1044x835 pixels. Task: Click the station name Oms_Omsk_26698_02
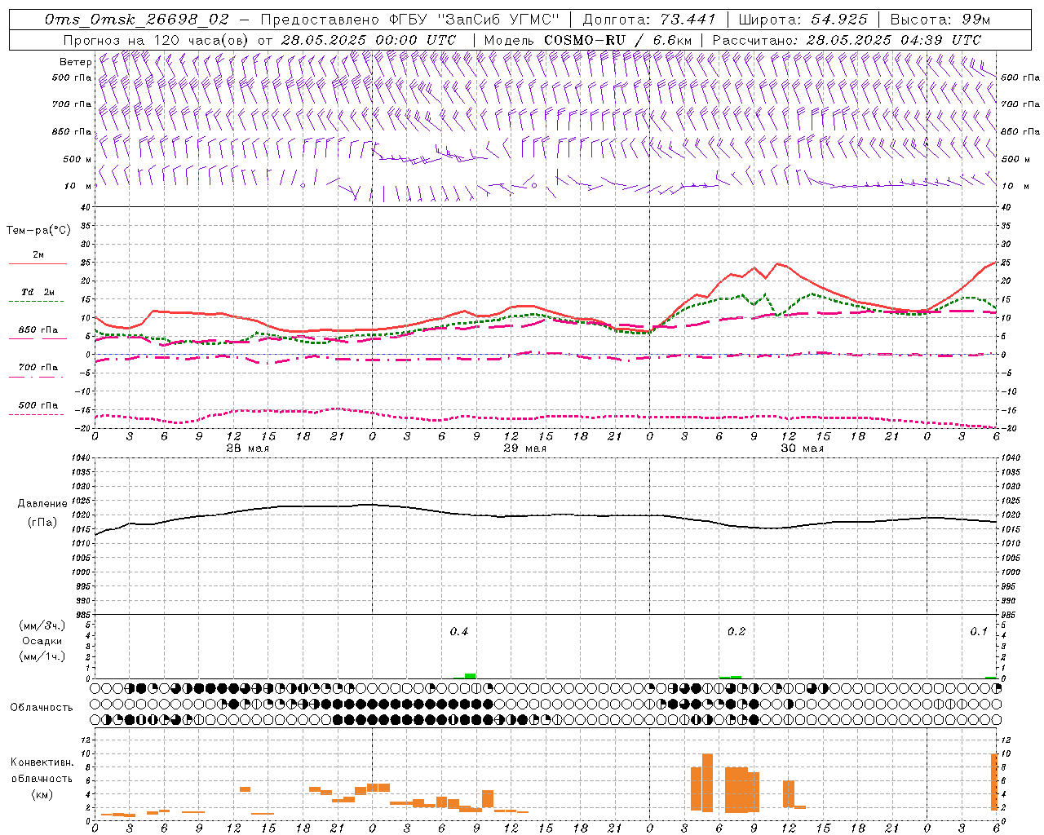(x=137, y=20)
